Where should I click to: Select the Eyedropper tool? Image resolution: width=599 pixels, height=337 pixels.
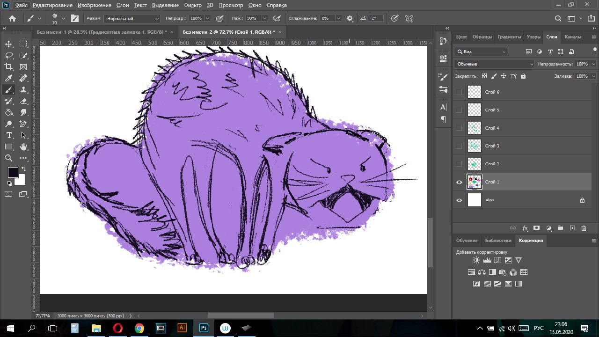coord(8,78)
